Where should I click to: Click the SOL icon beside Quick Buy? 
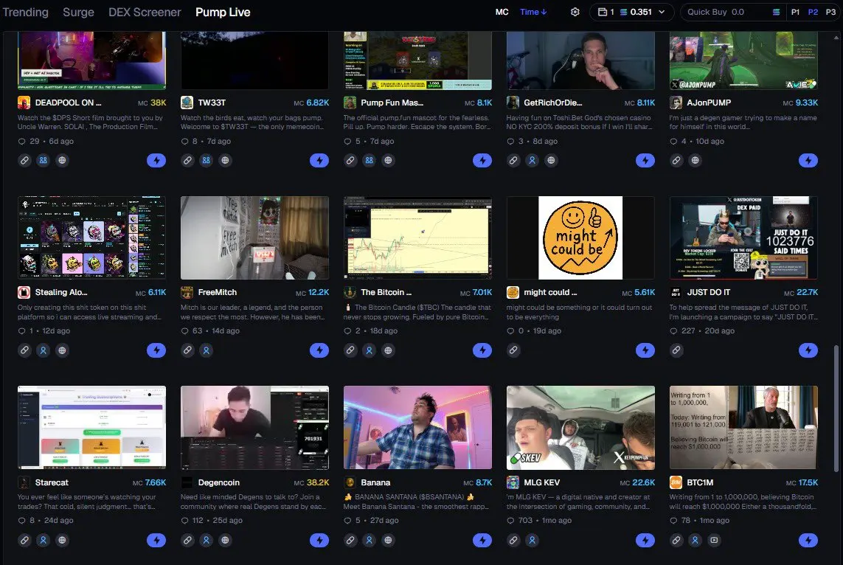776,12
